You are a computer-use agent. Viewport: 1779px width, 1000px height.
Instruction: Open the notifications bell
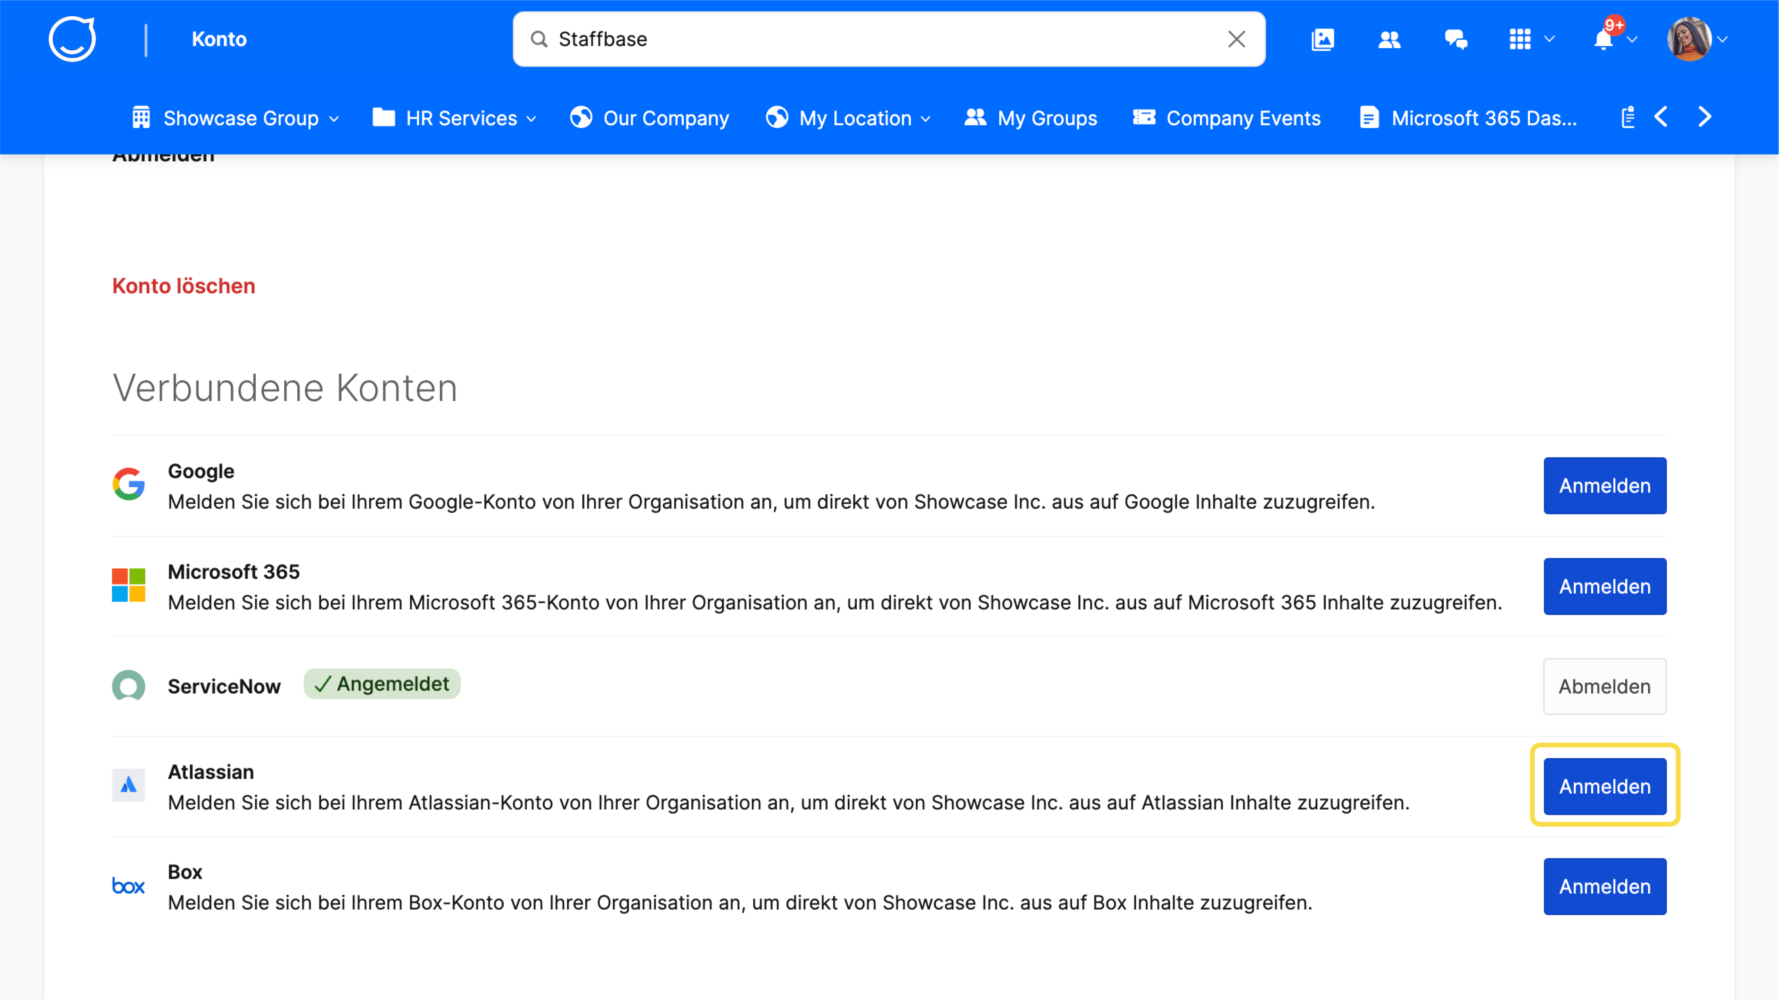(1603, 40)
